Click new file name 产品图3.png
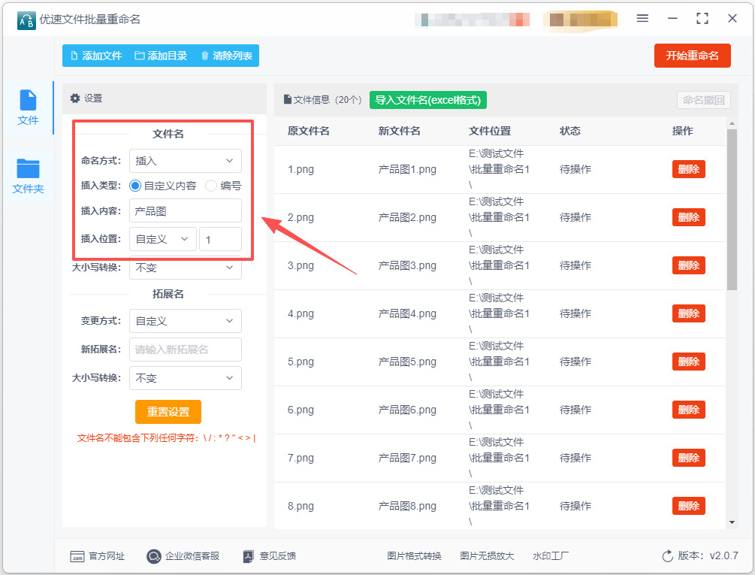The height and width of the screenshot is (575, 755). coord(407,266)
